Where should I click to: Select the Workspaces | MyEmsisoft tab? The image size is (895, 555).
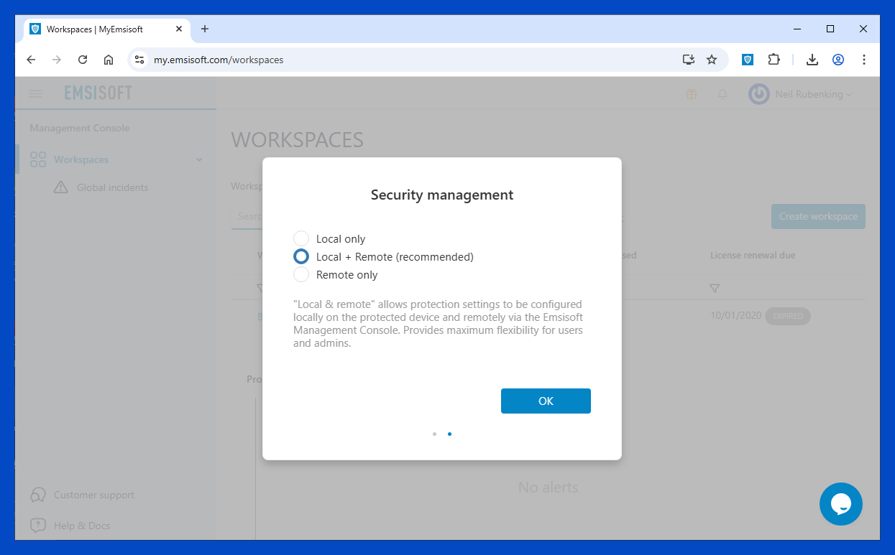(x=107, y=29)
